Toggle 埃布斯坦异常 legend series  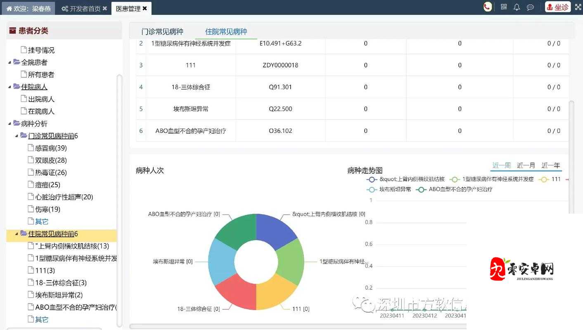389,189
